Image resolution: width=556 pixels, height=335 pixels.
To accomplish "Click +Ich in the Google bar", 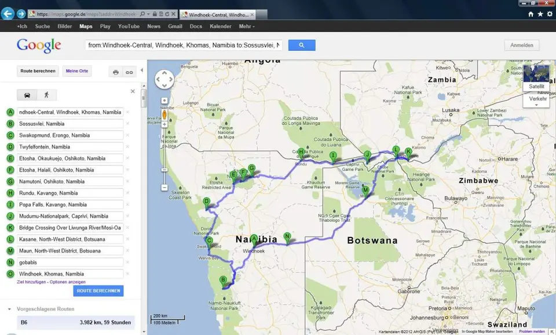I will (x=22, y=26).
